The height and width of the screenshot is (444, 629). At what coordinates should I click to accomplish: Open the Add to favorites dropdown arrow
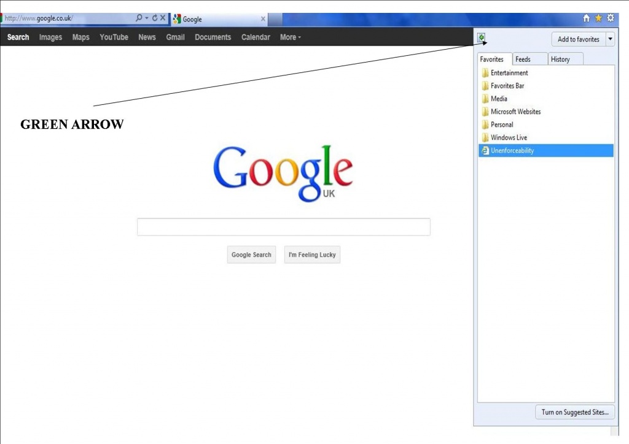[609, 39]
